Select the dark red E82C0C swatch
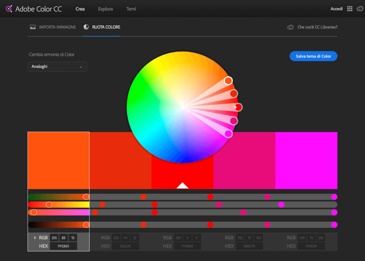 pyautogui.click(x=120, y=160)
